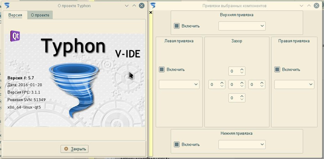Increase the center Зазор spinner value
Image resolution: width=324 pixels, height=159 pixels.
click(242, 83)
